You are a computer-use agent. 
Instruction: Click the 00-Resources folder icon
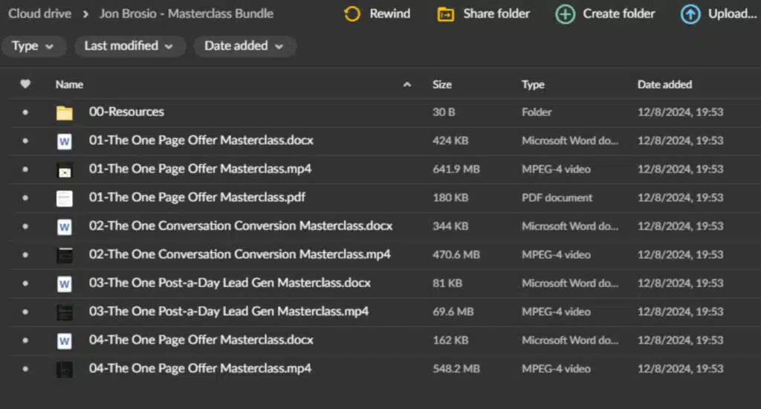pos(65,113)
